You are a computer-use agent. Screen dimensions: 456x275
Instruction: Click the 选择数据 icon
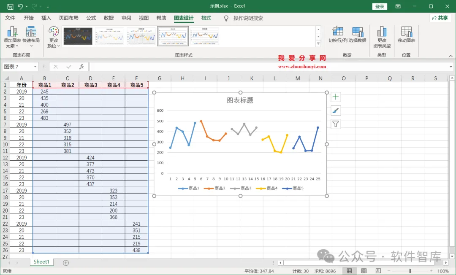[358, 31]
